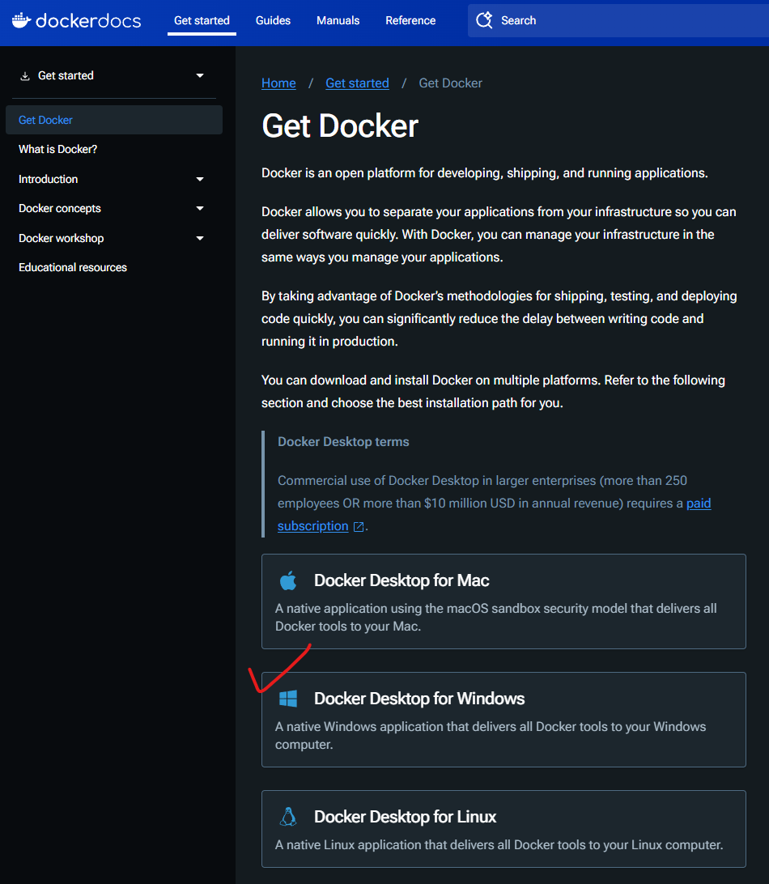Open the Introduction sidebar item

point(48,179)
